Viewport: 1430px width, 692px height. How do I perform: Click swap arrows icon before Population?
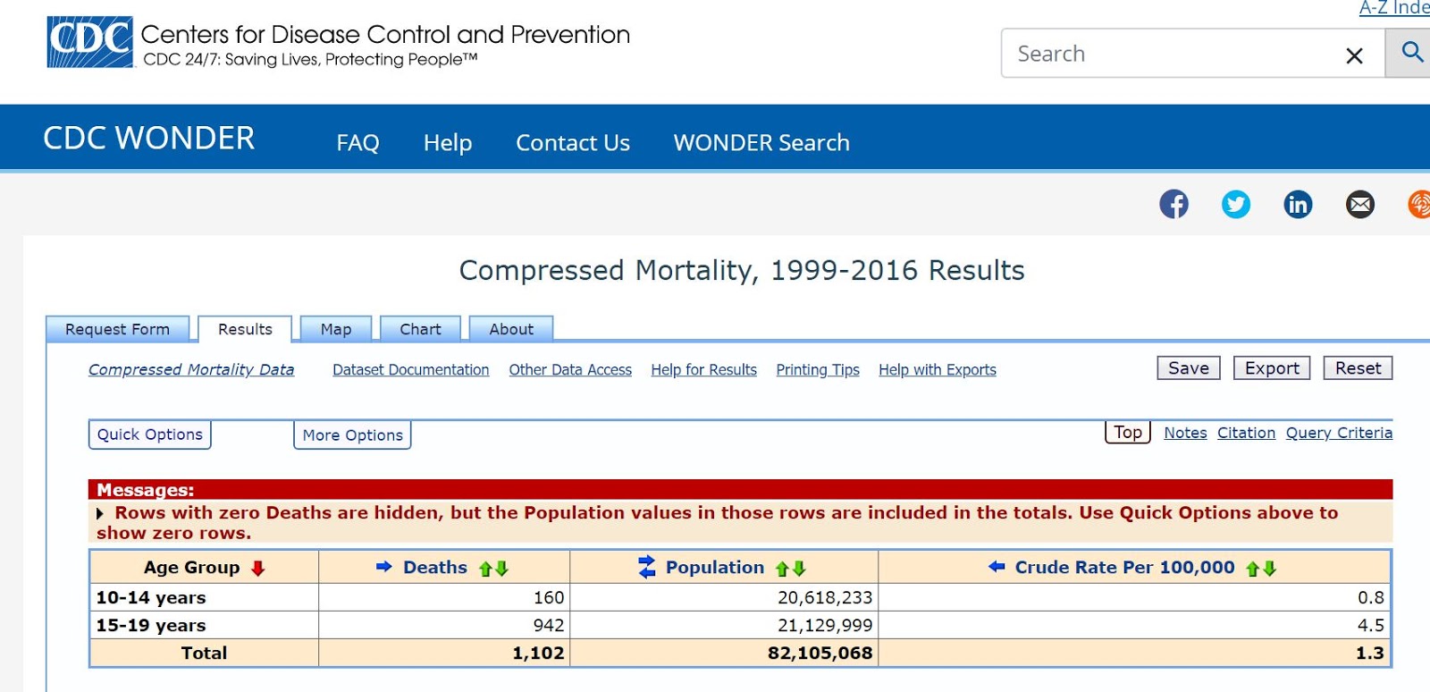tap(647, 567)
